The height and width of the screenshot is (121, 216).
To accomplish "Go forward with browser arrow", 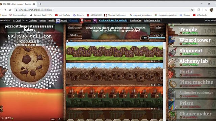I will coord(5,10).
